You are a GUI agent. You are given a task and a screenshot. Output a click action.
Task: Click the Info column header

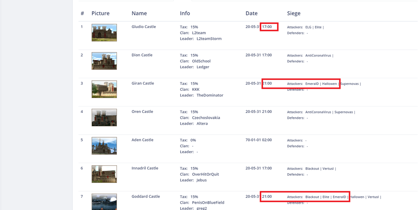185,13
